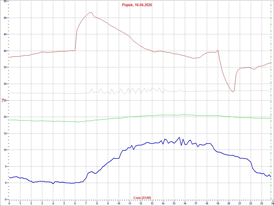
Task: Click the -5 value on the temperature axis
Action: [x=5, y=199]
